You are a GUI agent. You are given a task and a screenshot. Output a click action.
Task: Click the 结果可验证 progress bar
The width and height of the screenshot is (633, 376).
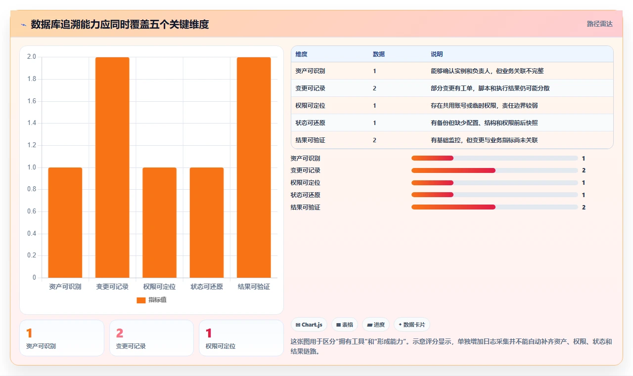(495, 207)
